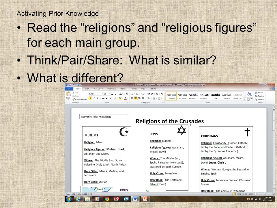The width and height of the screenshot is (277, 208).
Task: Click the Superscript icon
Action: click(110, 98)
